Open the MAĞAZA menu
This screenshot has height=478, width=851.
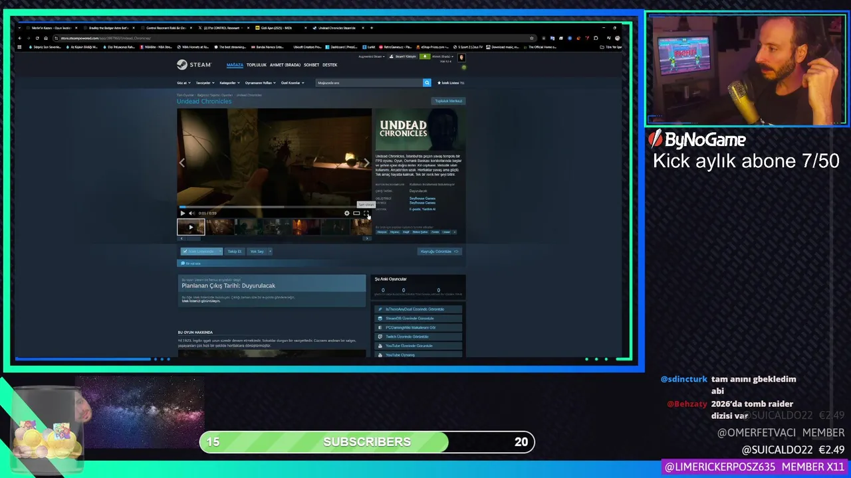pyautogui.click(x=235, y=65)
